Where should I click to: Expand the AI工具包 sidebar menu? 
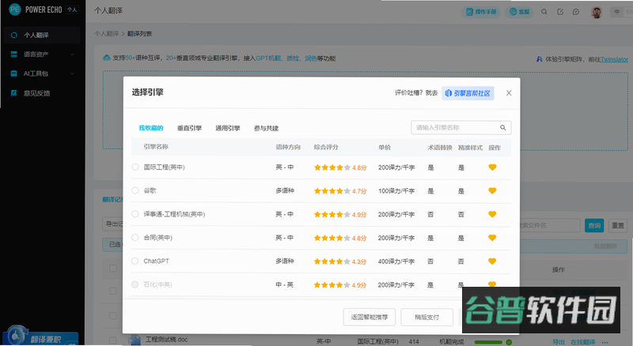coord(43,73)
